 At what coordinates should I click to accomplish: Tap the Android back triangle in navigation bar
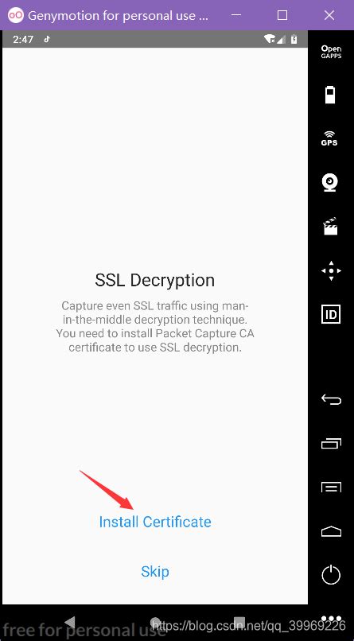70,622
